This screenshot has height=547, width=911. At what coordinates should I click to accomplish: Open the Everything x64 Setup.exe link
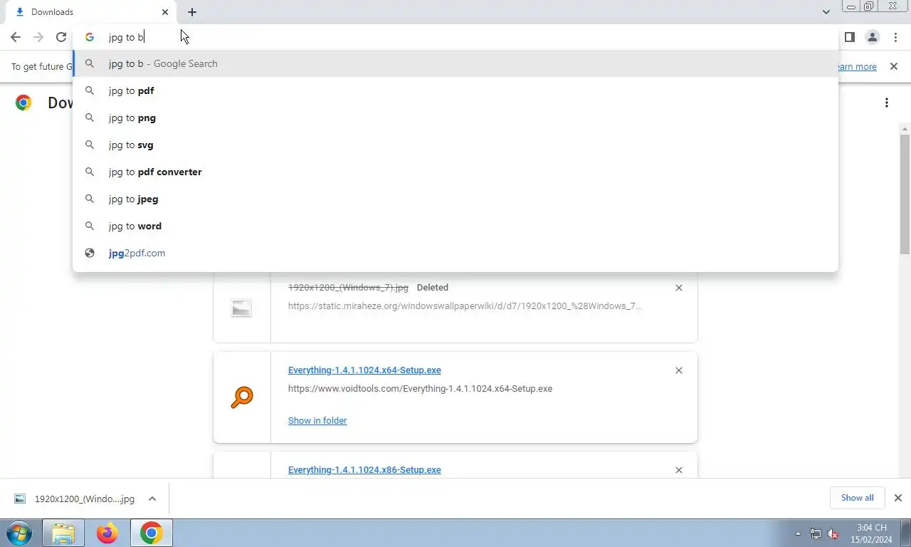coord(364,370)
